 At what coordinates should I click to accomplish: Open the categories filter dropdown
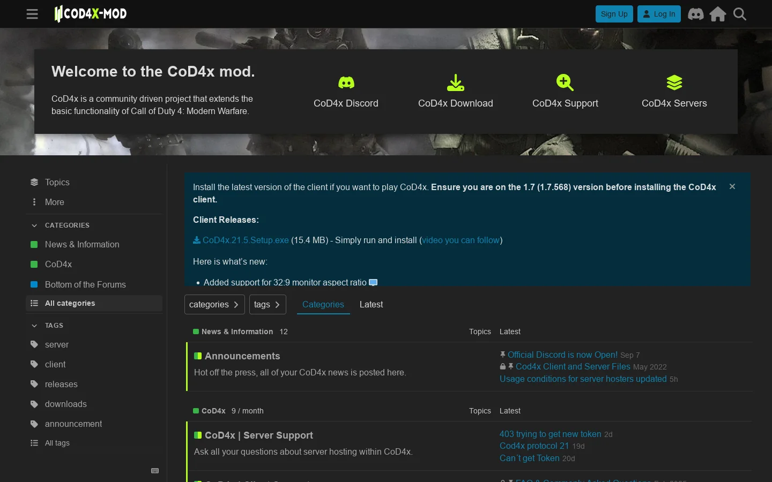click(x=214, y=304)
